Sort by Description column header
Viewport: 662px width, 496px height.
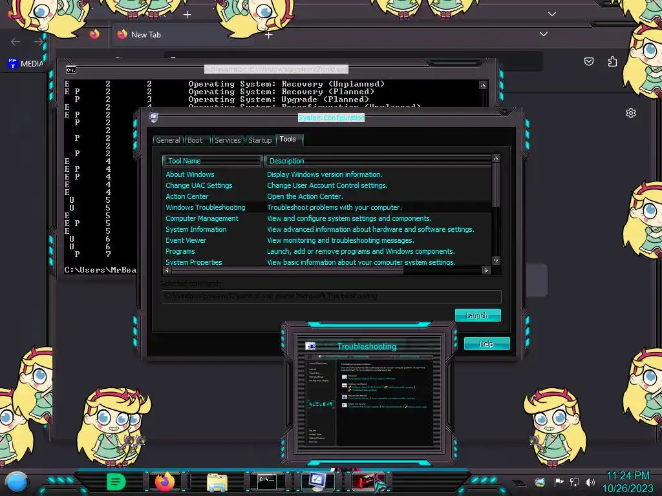[x=378, y=161]
